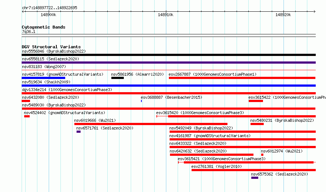Click the Cytogenetic Bands track title
This screenshot has height=192, width=326.
(x=44, y=27)
